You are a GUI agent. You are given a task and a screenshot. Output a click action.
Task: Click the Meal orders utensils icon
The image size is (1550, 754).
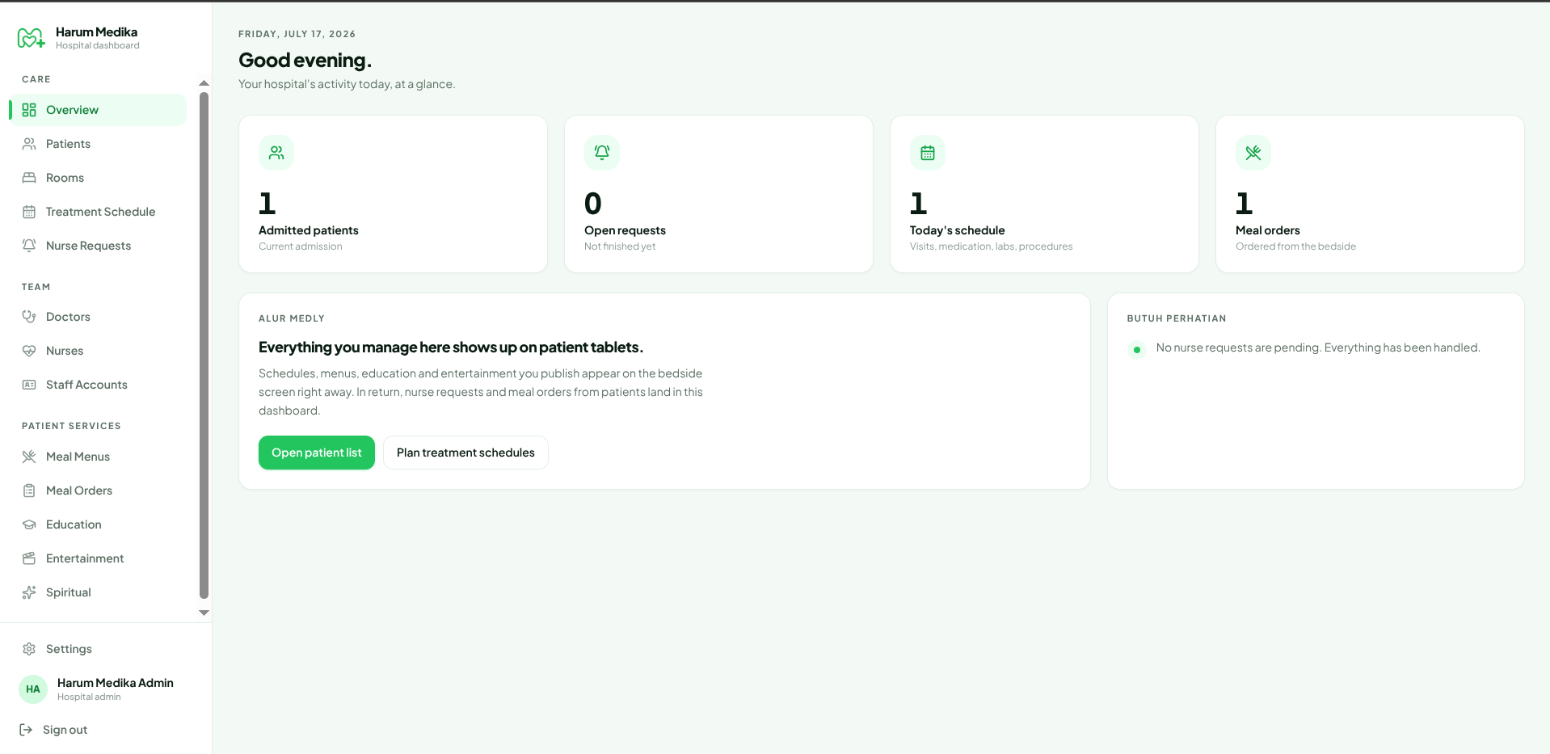(1253, 153)
